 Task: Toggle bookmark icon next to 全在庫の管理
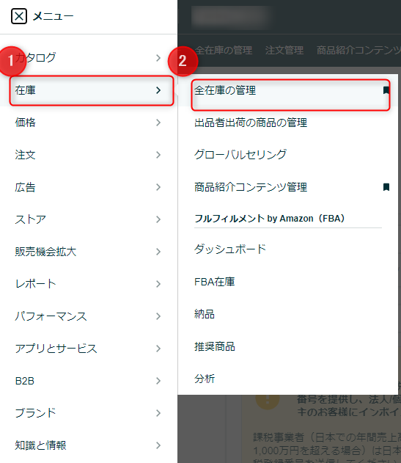point(386,90)
